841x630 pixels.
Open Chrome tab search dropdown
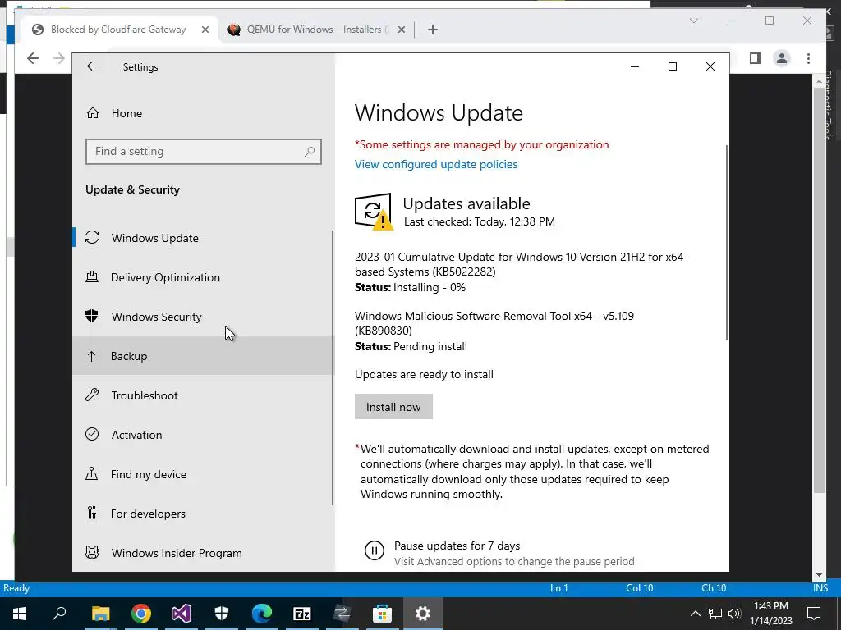[693, 21]
